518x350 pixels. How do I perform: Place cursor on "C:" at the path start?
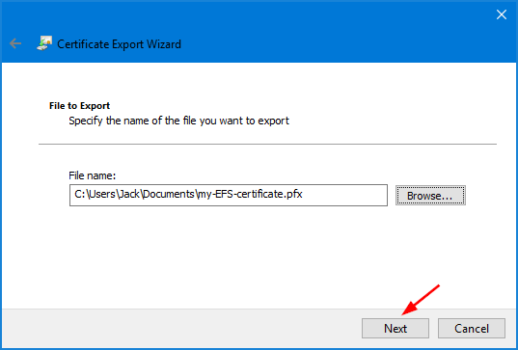[80, 194]
